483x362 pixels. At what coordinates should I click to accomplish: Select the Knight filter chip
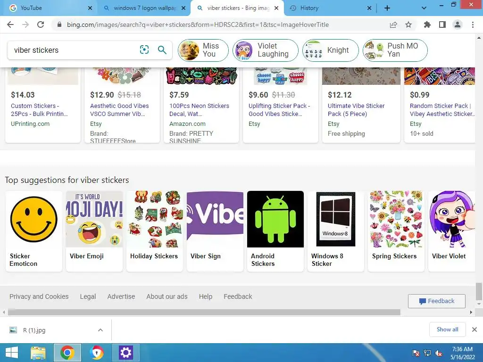[330, 50]
